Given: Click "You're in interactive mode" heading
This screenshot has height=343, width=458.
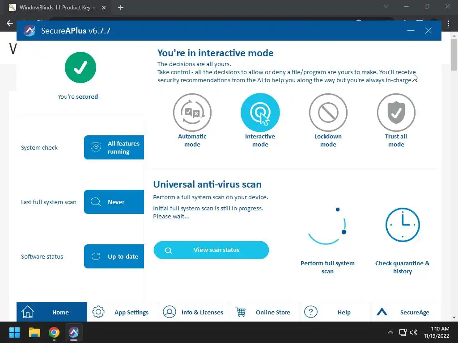Looking at the screenshot, I should click(216, 53).
